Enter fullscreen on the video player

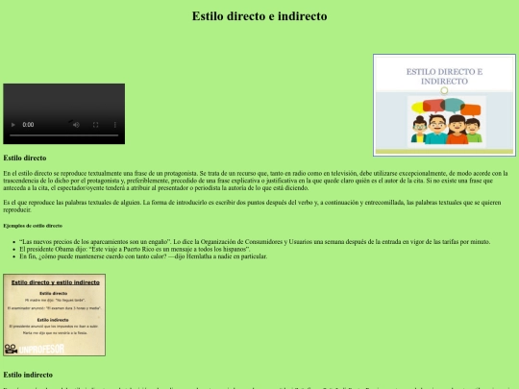click(96, 125)
